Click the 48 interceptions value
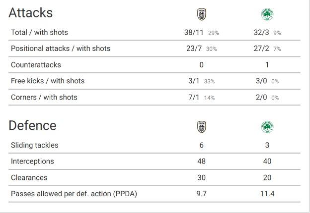 pyautogui.click(x=202, y=161)
